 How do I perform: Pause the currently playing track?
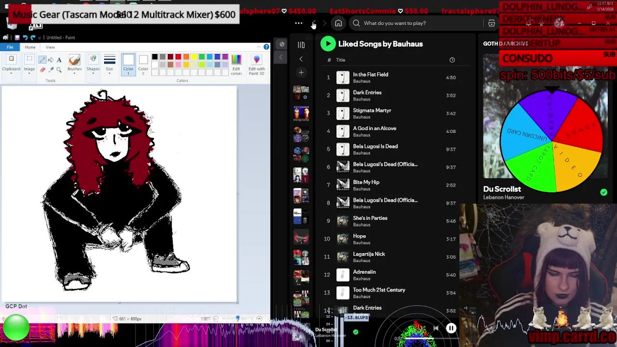[451, 328]
